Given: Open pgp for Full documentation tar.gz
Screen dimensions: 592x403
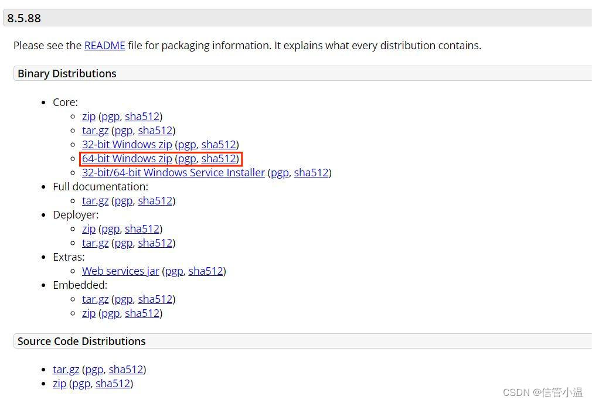Looking at the screenshot, I should tap(124, 201).
